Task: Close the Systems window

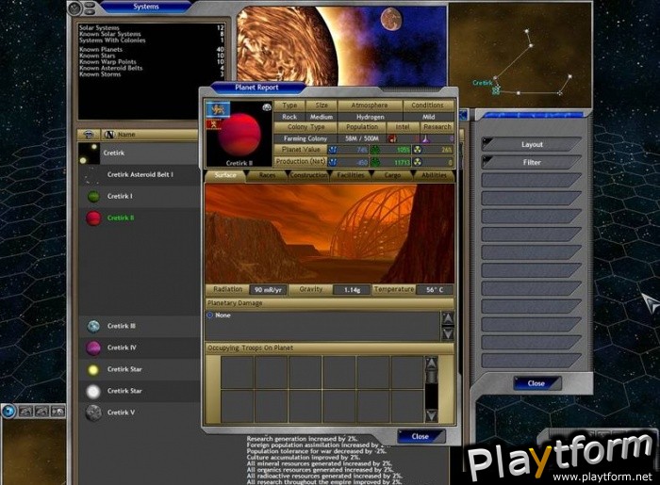Action: tap(536, 383)
